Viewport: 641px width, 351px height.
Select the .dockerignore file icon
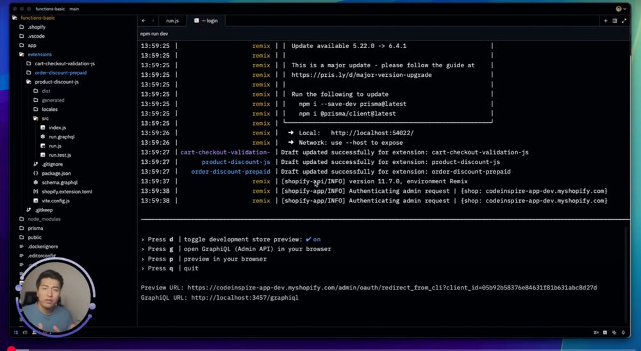22,247
